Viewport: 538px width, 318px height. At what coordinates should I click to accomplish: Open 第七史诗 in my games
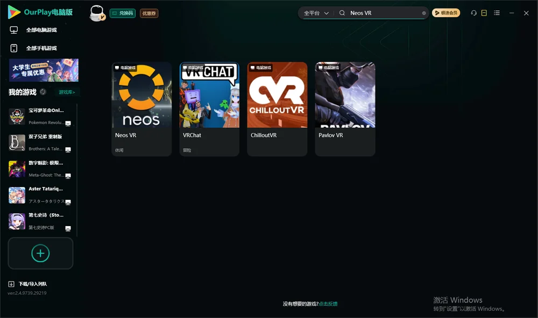(40, 221)
